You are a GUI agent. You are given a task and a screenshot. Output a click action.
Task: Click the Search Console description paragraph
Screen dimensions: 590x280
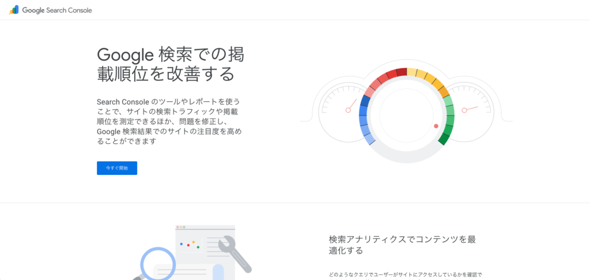[169, 121]
